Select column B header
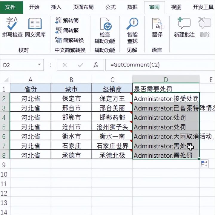The width and height of the screenshot is (215, 215). point(71,80)
